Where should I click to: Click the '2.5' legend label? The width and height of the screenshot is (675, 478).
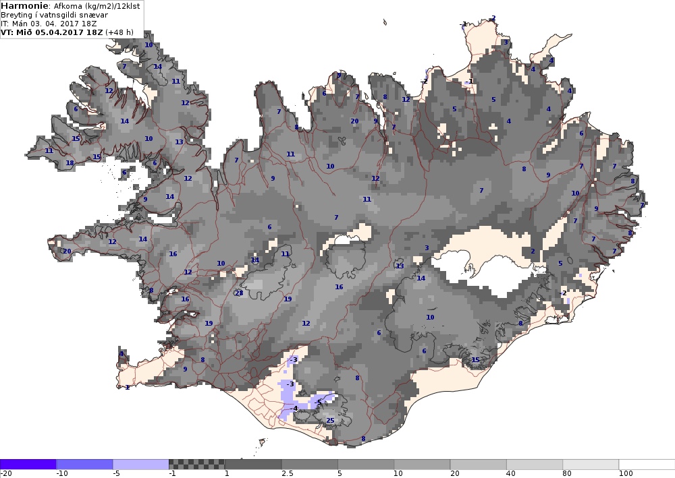[x=288, y=474]
